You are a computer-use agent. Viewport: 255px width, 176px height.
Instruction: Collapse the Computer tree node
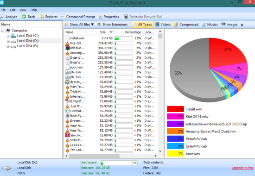pos(3,31)
